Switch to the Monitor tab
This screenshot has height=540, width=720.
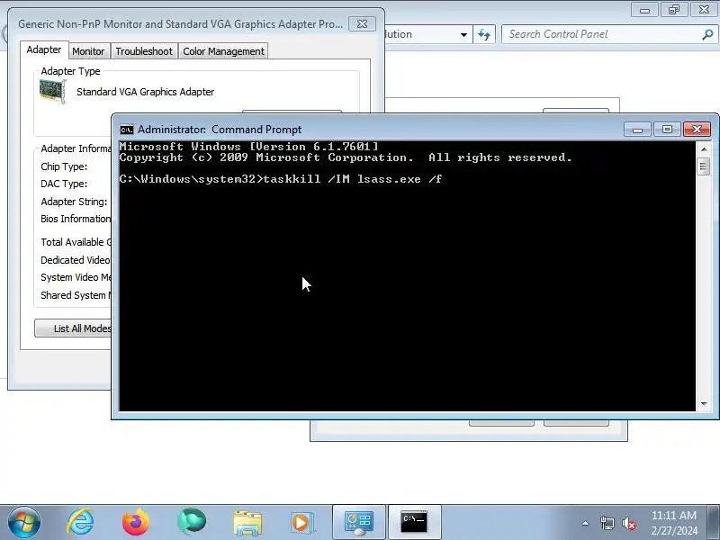pos(88,51)
